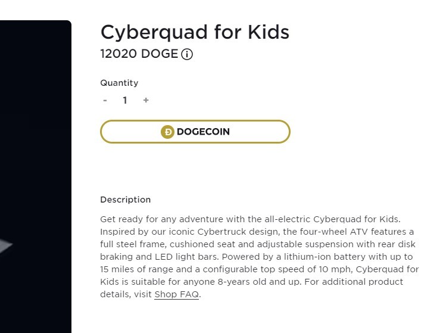This screenshot has height=333, width=446.
Task: Click the line starting 'Kids is suitable for anyone'
Action: pos(251,282)
